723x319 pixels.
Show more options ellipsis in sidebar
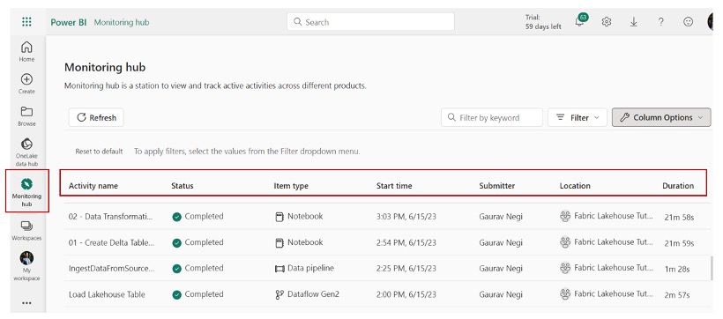point(26,303)
